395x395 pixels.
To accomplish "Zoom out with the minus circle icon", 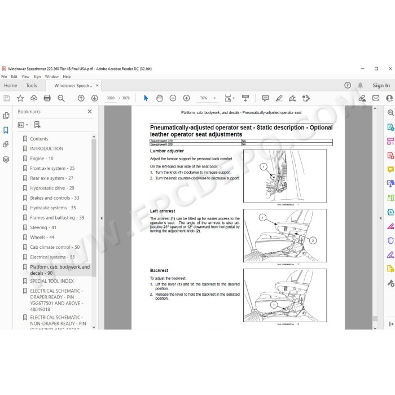I will [x=173, y=98].
